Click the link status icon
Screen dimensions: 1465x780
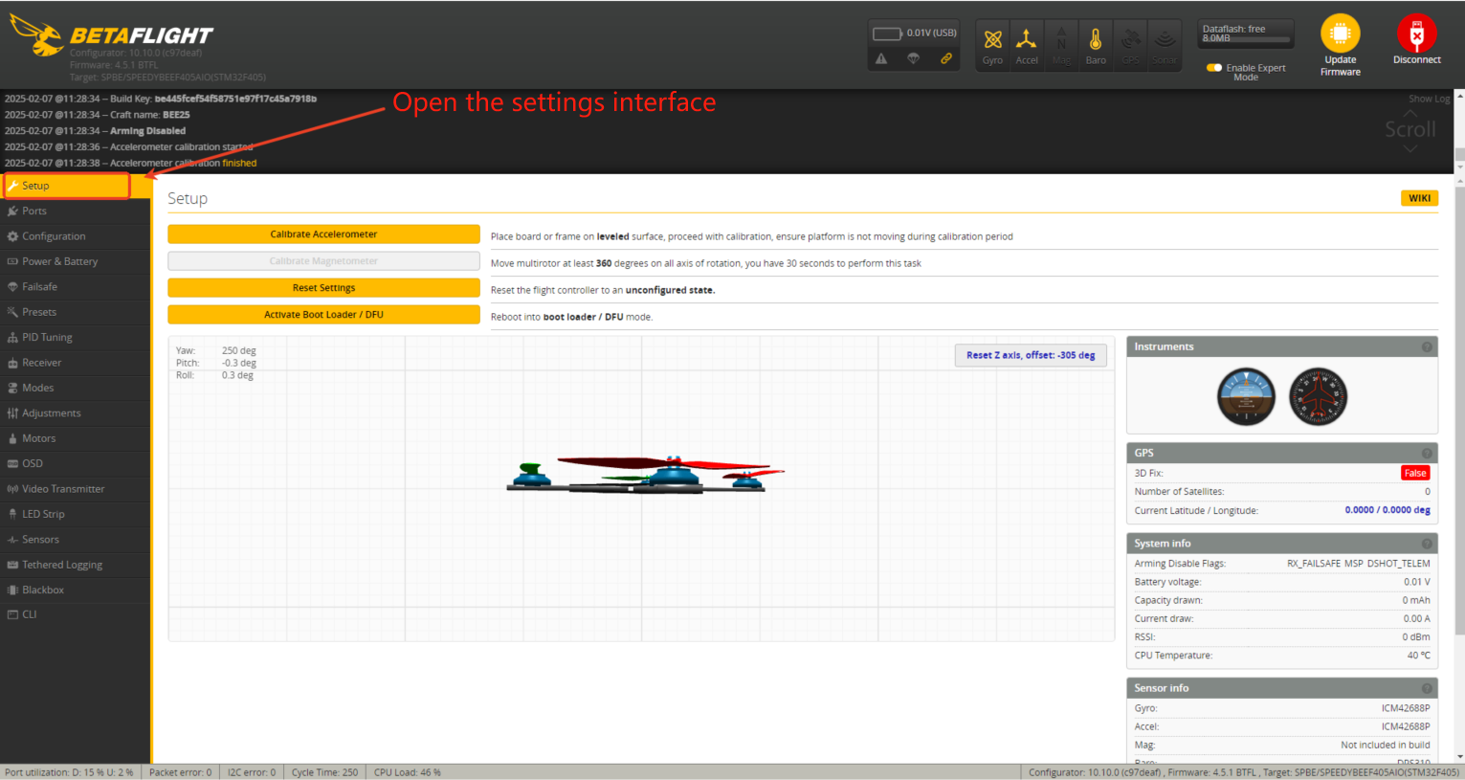point(946,59)
